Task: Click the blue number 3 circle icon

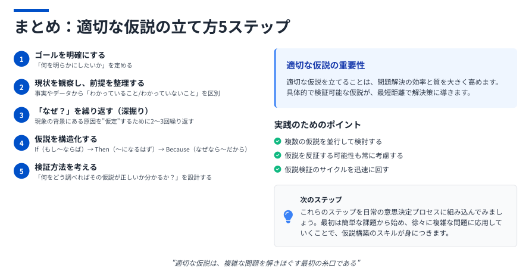Action: (21, 115)
